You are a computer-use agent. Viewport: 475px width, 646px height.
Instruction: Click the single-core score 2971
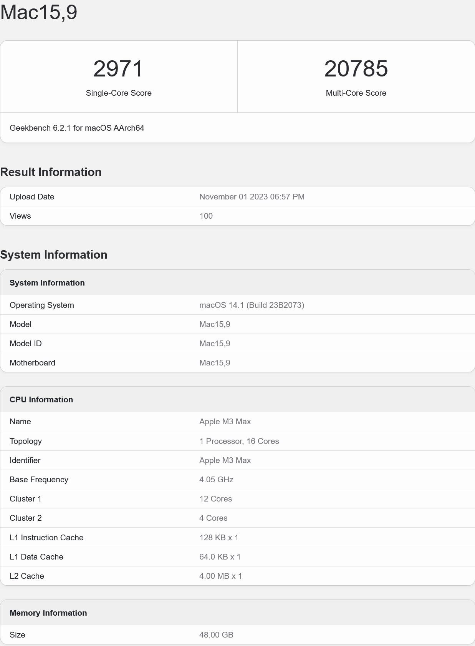pos(118,69)
